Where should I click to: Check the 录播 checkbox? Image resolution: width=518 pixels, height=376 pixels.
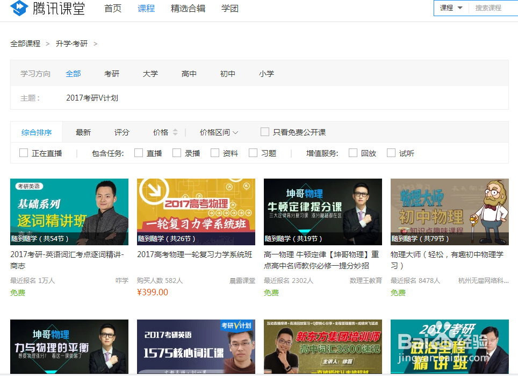[x=176, y=153]
